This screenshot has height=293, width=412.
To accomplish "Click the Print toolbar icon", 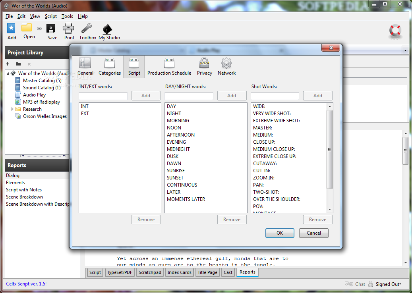I will [69, 31].
